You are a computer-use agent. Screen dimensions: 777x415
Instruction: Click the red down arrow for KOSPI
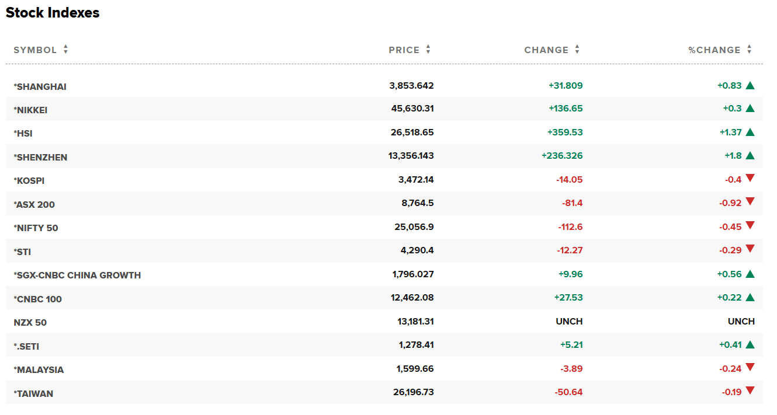point(750,179)
